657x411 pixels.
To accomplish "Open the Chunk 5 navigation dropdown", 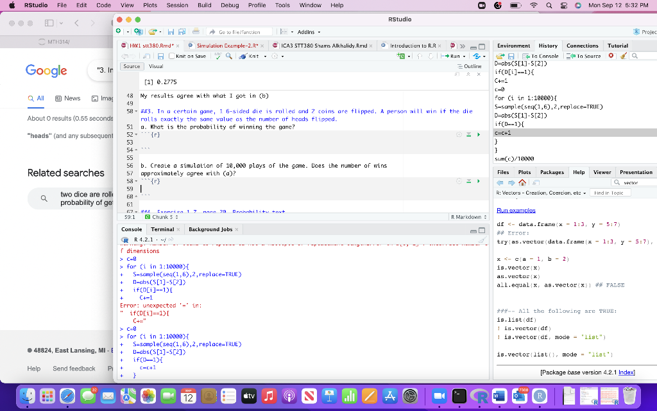I will tap(161, 217).
